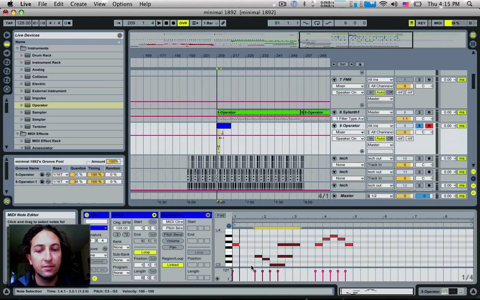Toggle the MIDI map mode switch
The height and width of the screenshot is (300, 480).
[438, 23]
